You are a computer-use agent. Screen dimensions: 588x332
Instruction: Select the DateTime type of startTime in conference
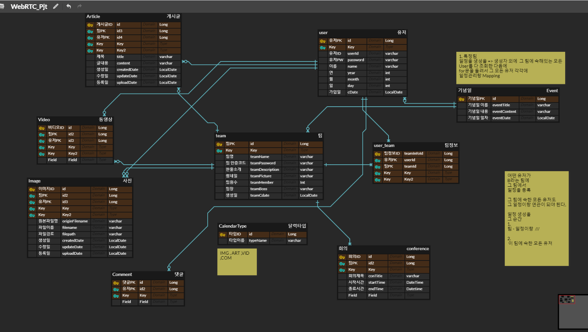coord(415,283)
